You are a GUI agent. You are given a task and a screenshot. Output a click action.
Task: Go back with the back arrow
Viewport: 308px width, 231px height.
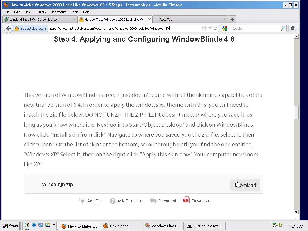point(8,29)
